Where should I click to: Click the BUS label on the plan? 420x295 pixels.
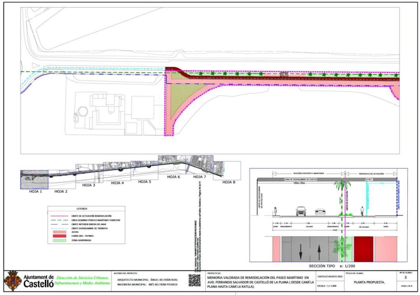pos(284,75)
